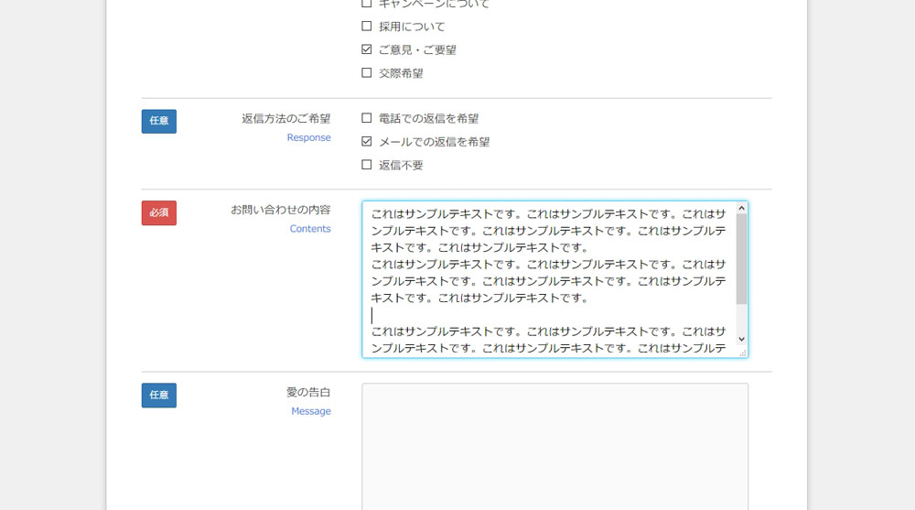The height and width of the screenshot is (510, 915).
Task: Click the 採用について label text
Action: click(x=412, y=27)
